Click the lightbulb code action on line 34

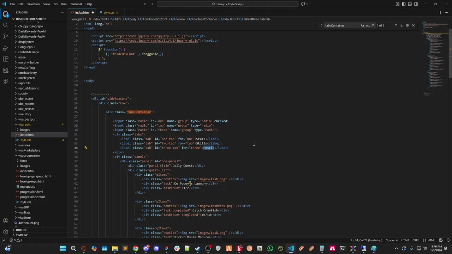[x=85, y=147]
